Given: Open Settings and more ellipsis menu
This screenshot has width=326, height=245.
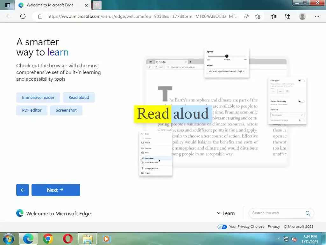Looking at the screenshot, I should pyautogui.click(x=317, y=16).
